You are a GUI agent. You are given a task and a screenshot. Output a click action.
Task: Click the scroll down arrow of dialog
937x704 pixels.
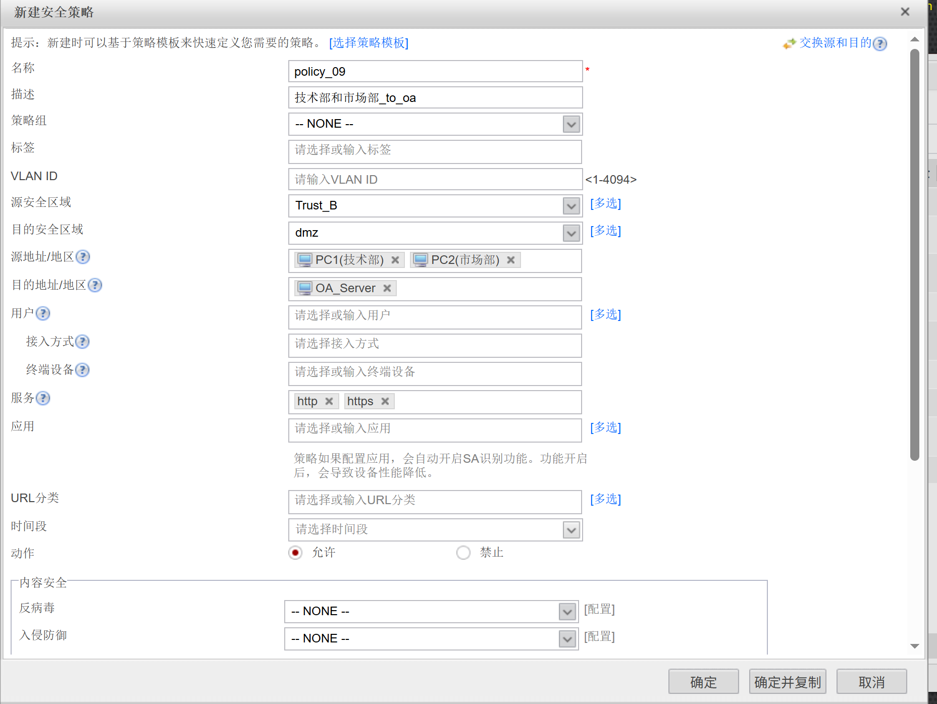coord(915,646)
